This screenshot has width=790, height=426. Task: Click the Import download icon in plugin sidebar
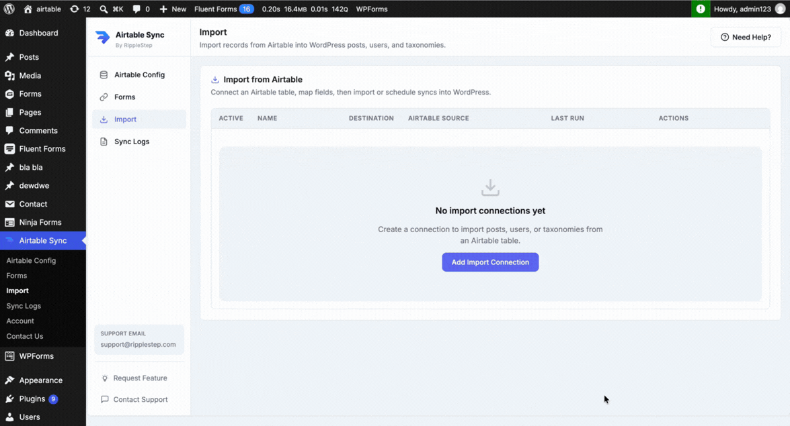[x=104, y=119]
